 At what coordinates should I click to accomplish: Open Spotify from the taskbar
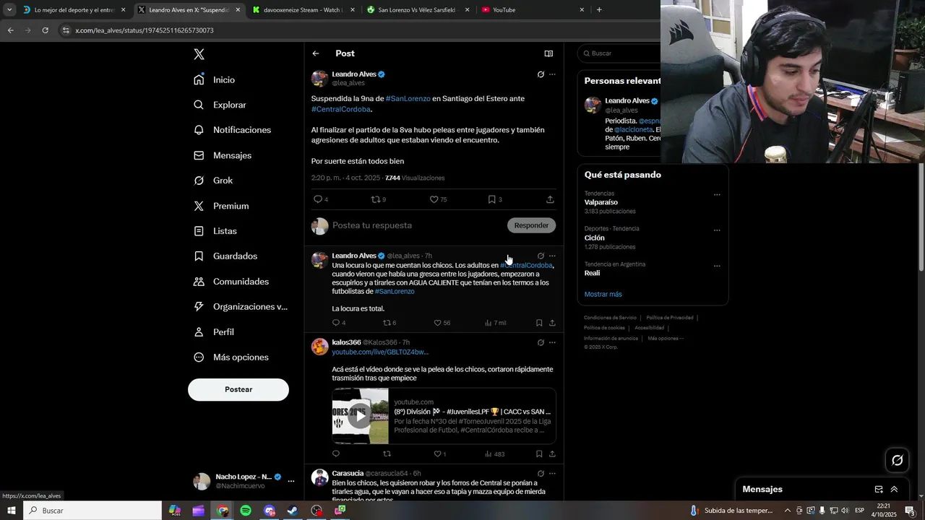click(246, 511)
